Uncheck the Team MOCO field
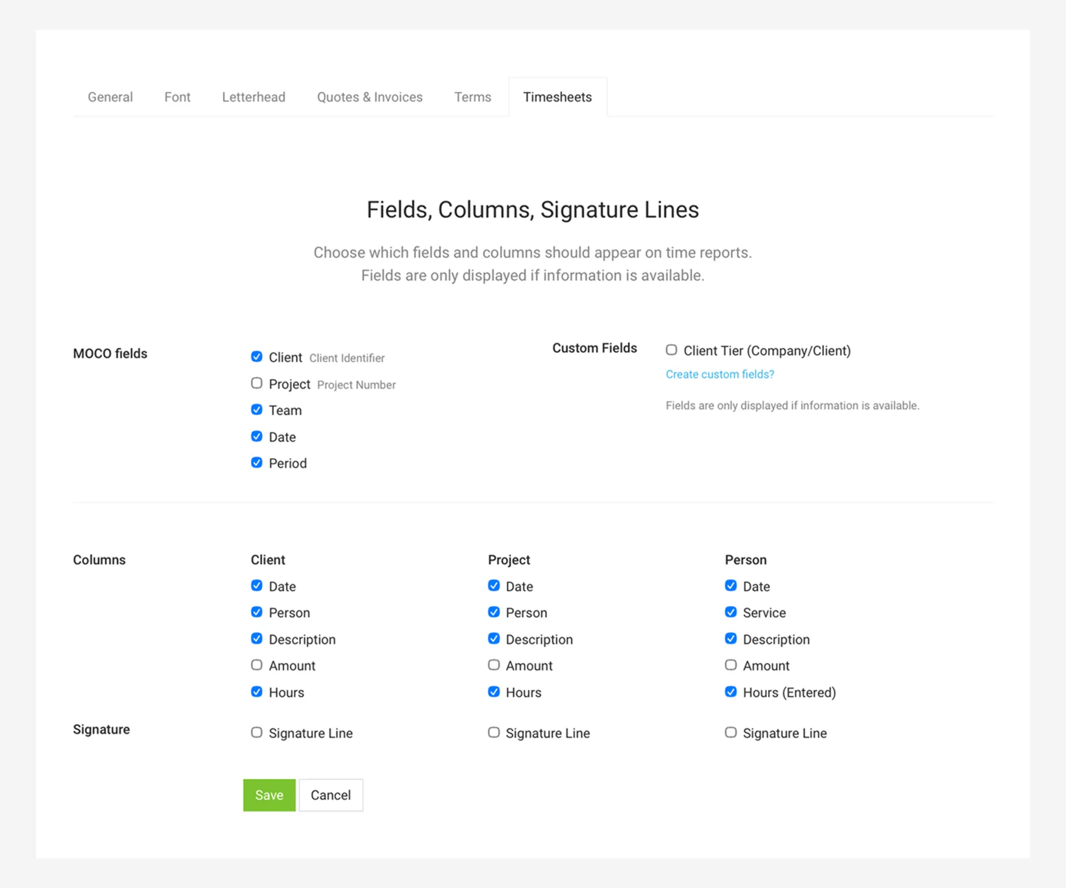 tap(257, 410)
